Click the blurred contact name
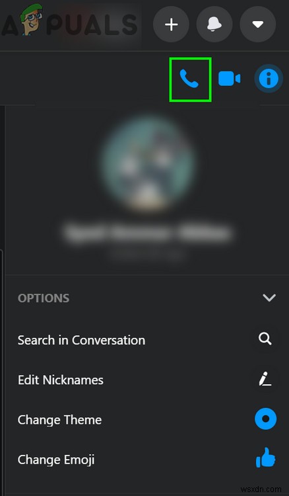289x496 pixels. [147, 233]
